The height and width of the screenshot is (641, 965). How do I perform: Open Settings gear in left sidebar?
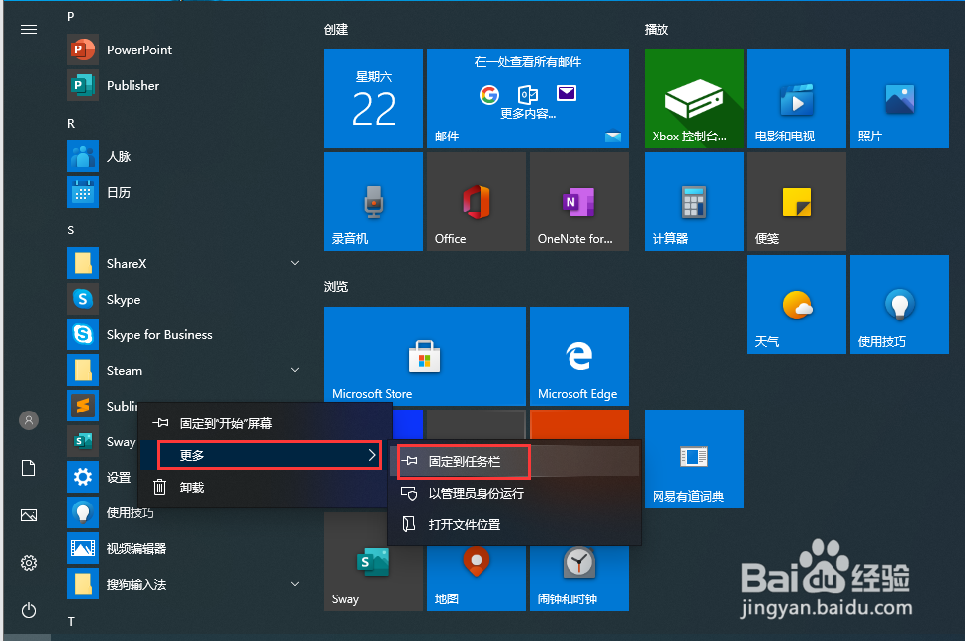click(29, 563)
